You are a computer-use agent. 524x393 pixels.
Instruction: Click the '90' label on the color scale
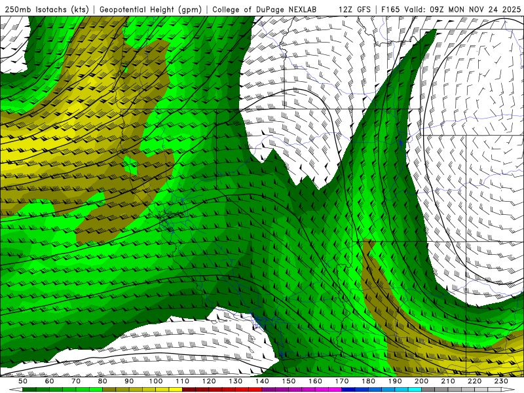pos(129,381)
